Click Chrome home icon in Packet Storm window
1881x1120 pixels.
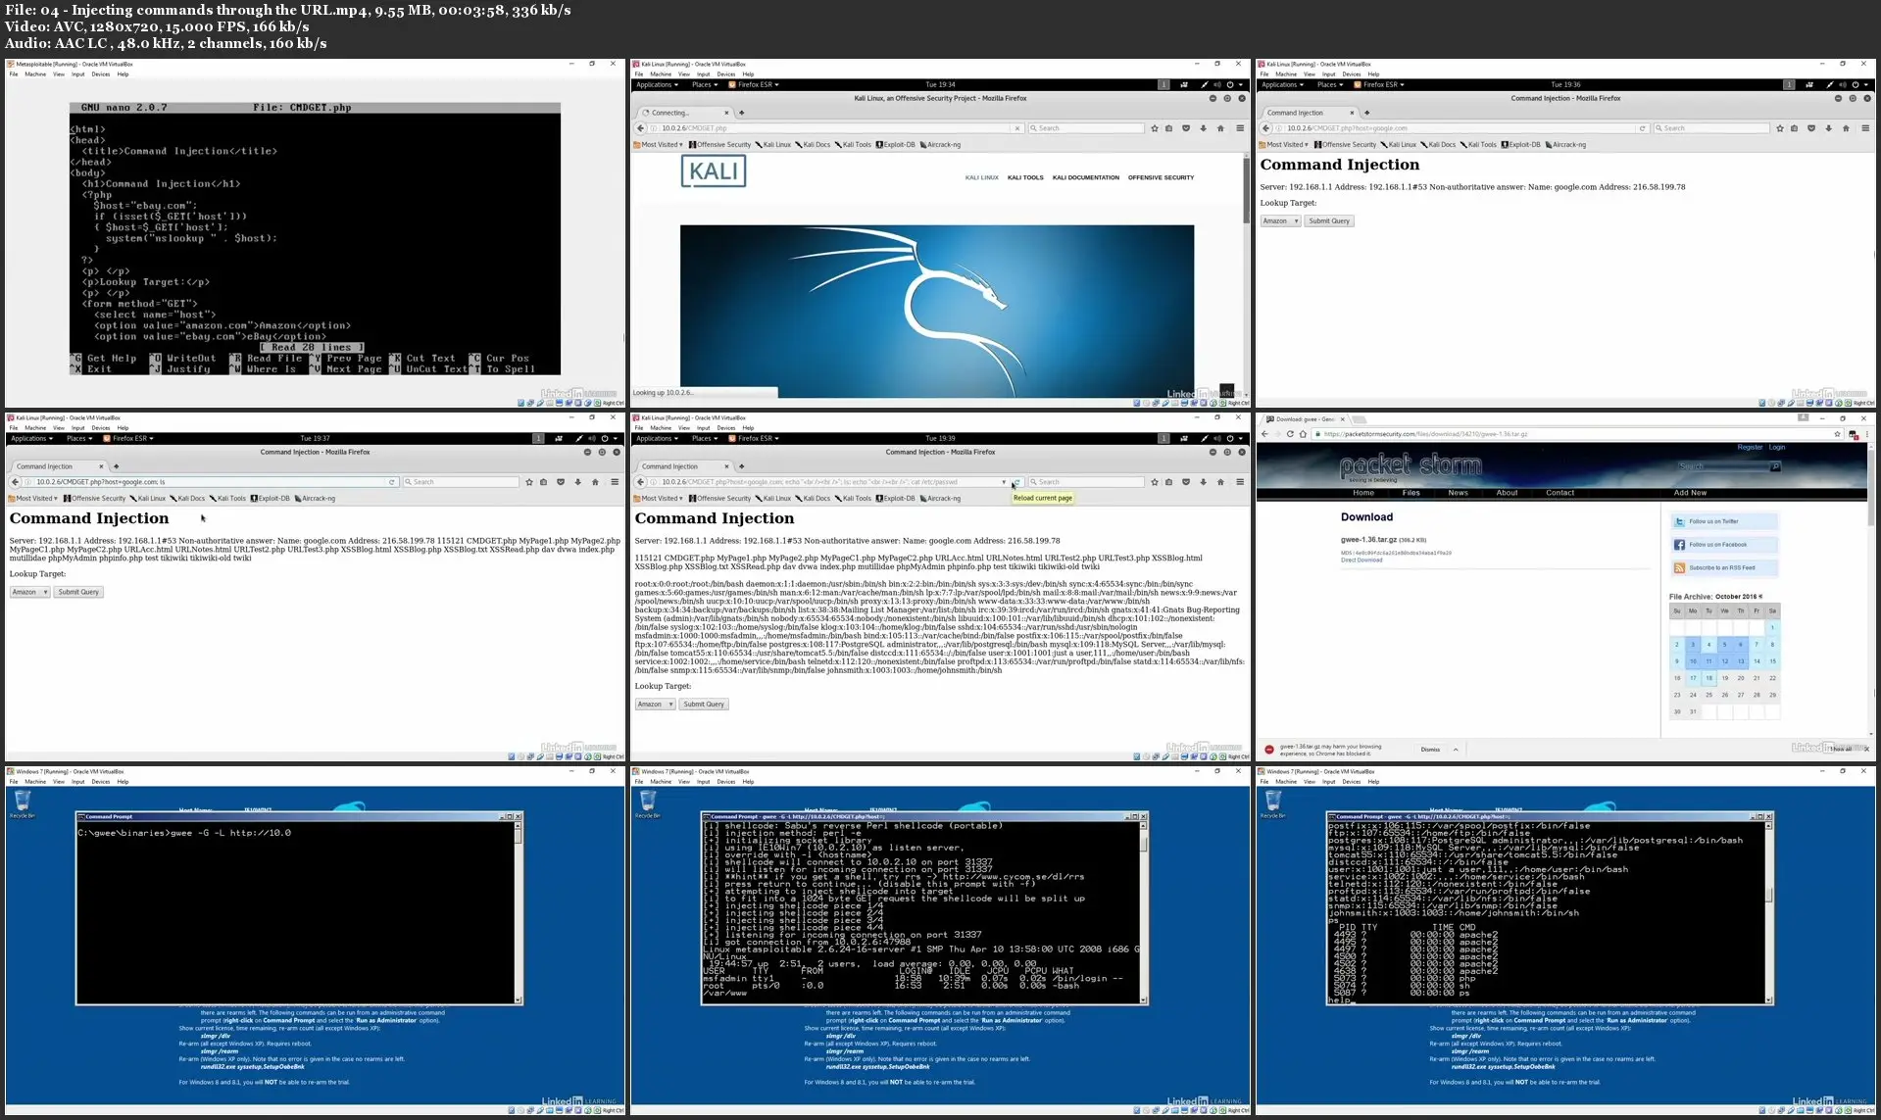(x=1303, y=434)
